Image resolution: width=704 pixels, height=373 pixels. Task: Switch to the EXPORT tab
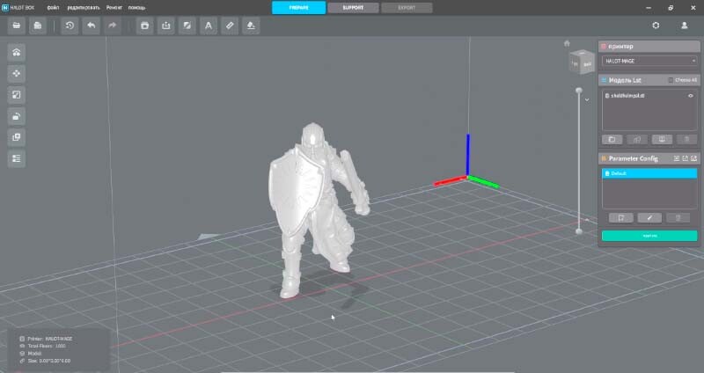click(407, 8)
